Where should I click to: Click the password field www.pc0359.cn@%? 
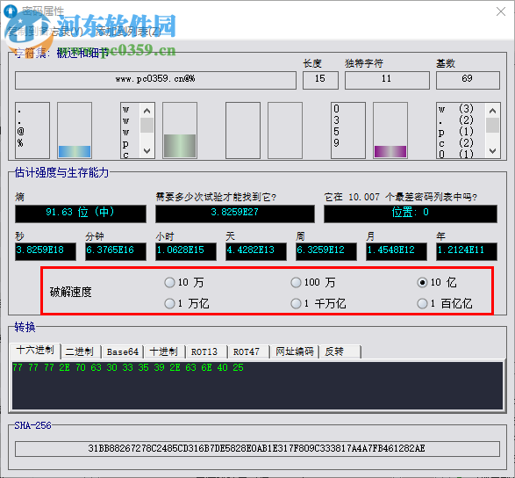155,80
